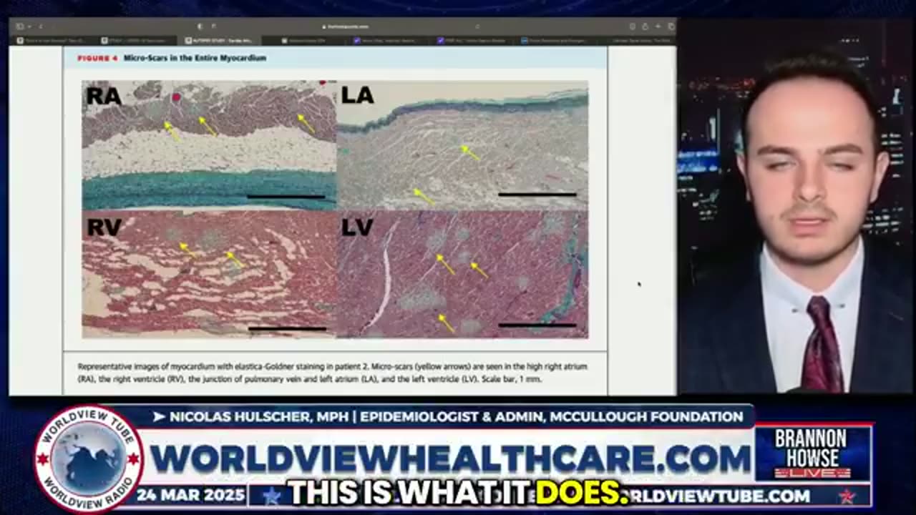The height and width of the screenshot is (515, 916).
Task: Reload the page from the address bar
Action: click(477, 26)
